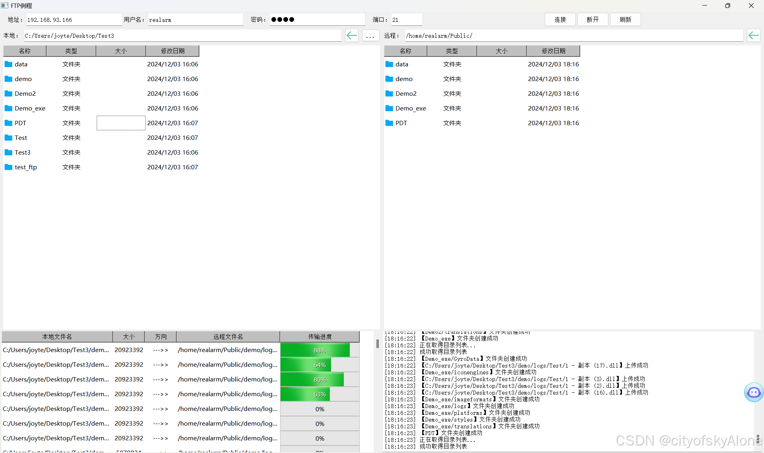
Task: Click the 地址 address input field
Action: 74,19
